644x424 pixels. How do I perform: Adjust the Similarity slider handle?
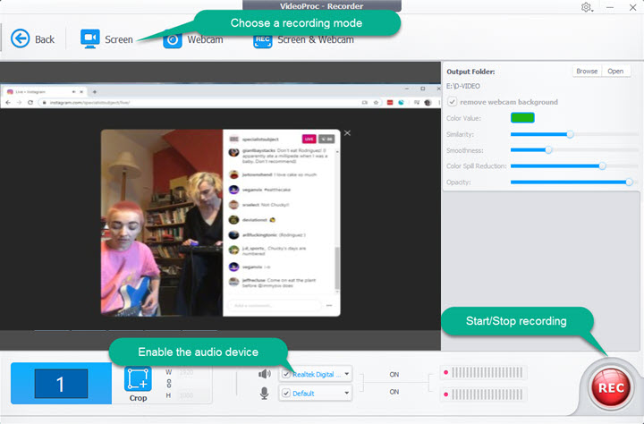pos(570,134)
